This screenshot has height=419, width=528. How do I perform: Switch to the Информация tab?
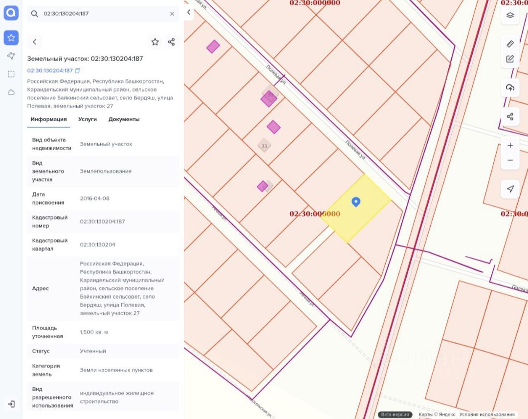coord(48,119)
